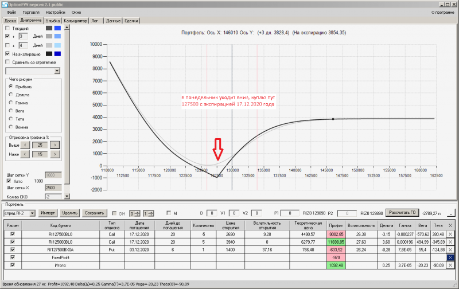
Task: Increase Выше chart margin with right arrow
Action: [55, 145]
